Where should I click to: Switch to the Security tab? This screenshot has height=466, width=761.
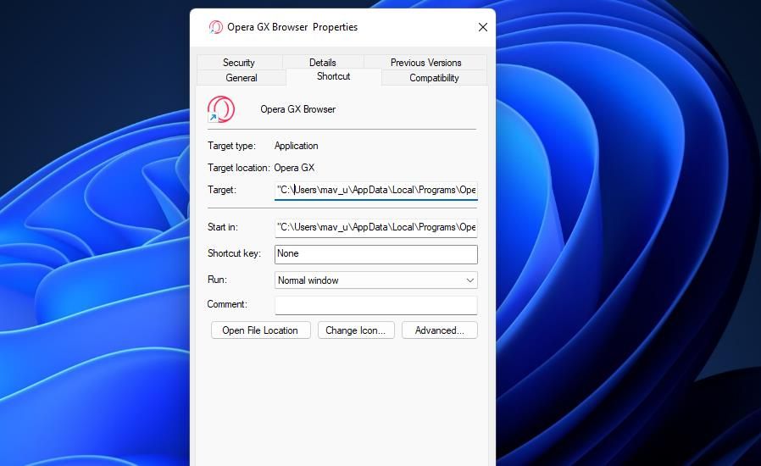click(x=239, y=63)
